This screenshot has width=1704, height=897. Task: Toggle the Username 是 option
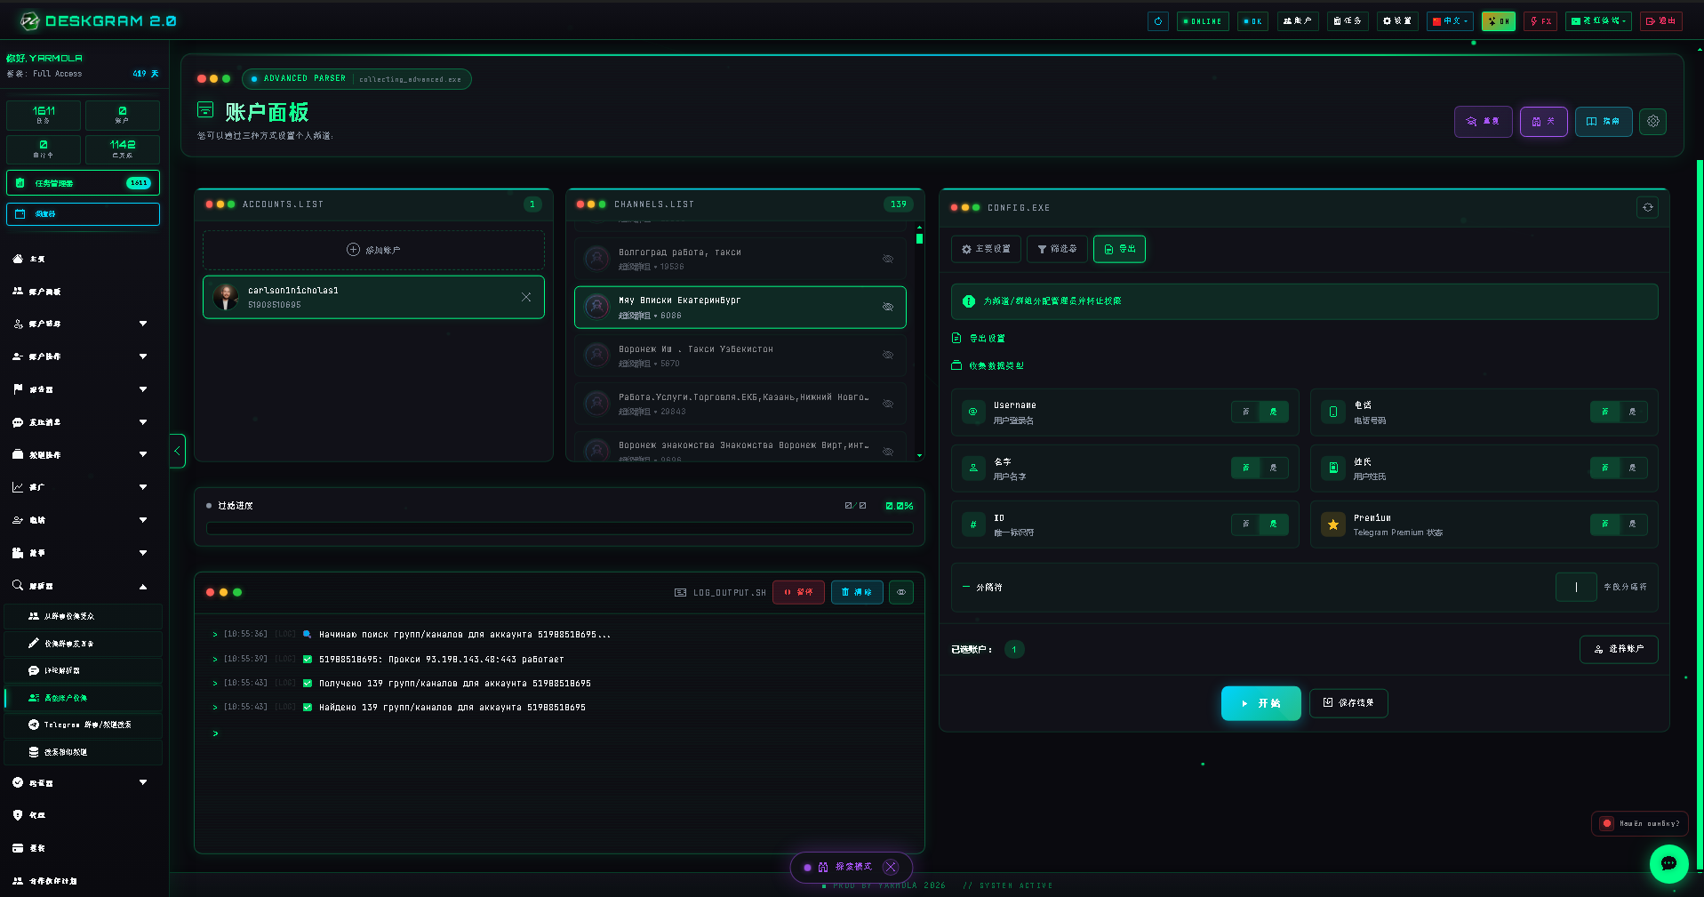pyautogui.click(x=1274, y=412)
